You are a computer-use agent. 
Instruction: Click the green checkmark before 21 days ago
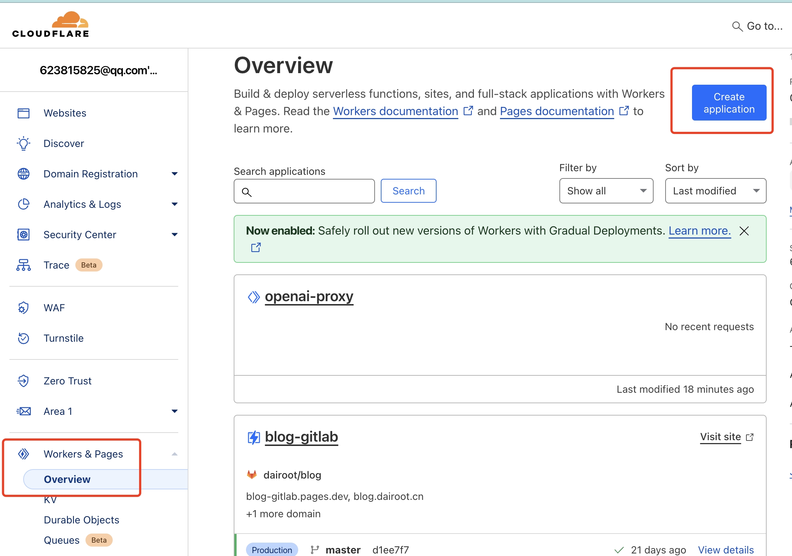[x=619, y=550]
